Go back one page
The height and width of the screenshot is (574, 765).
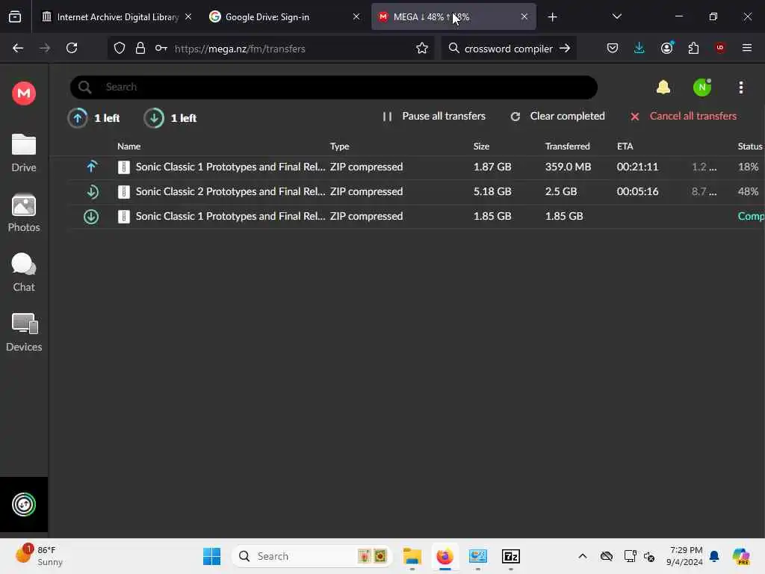pos(18,49)
